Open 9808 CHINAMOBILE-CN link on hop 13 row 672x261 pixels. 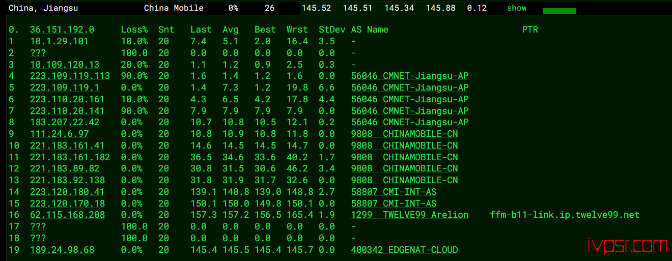pyautogui.click(x=405, y=181)
